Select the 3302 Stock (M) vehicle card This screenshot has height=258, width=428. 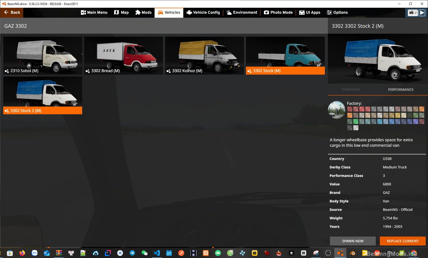point(285,56)
